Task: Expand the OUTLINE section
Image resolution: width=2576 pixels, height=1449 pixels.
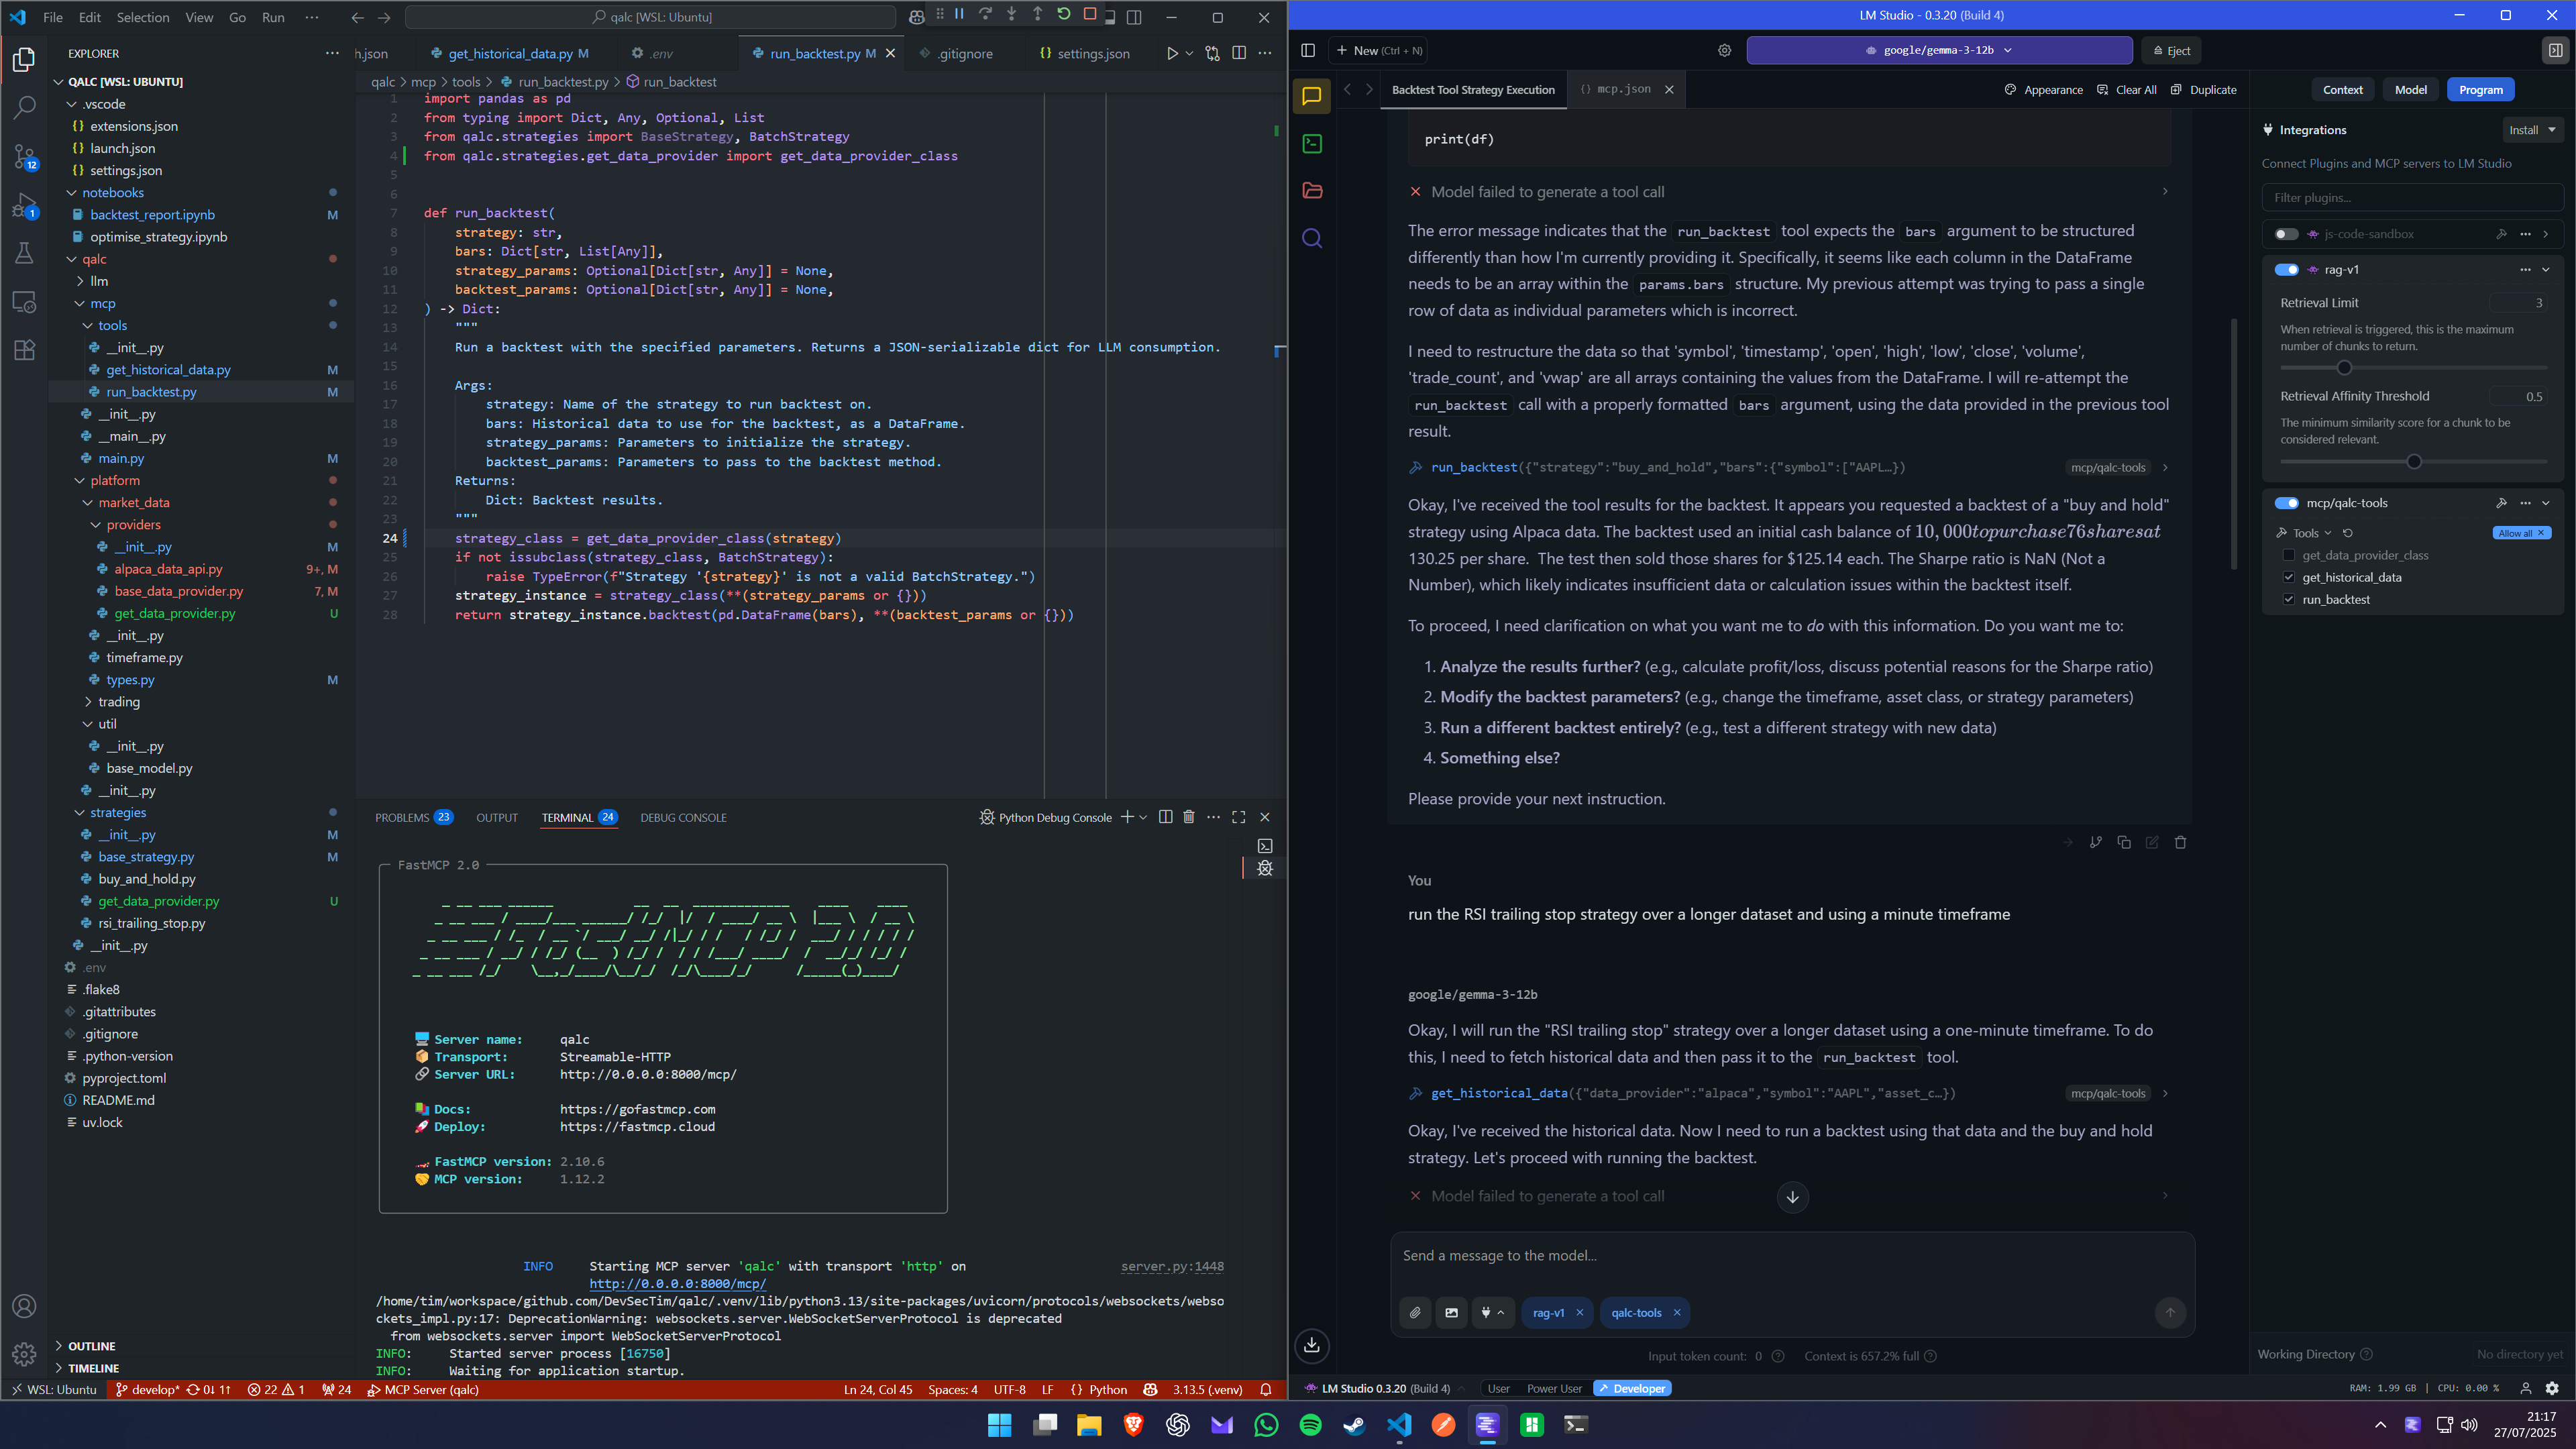Action: coord(92,1346)
